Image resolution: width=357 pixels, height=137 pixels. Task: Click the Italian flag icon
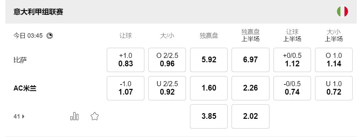(x=342, y=12)
